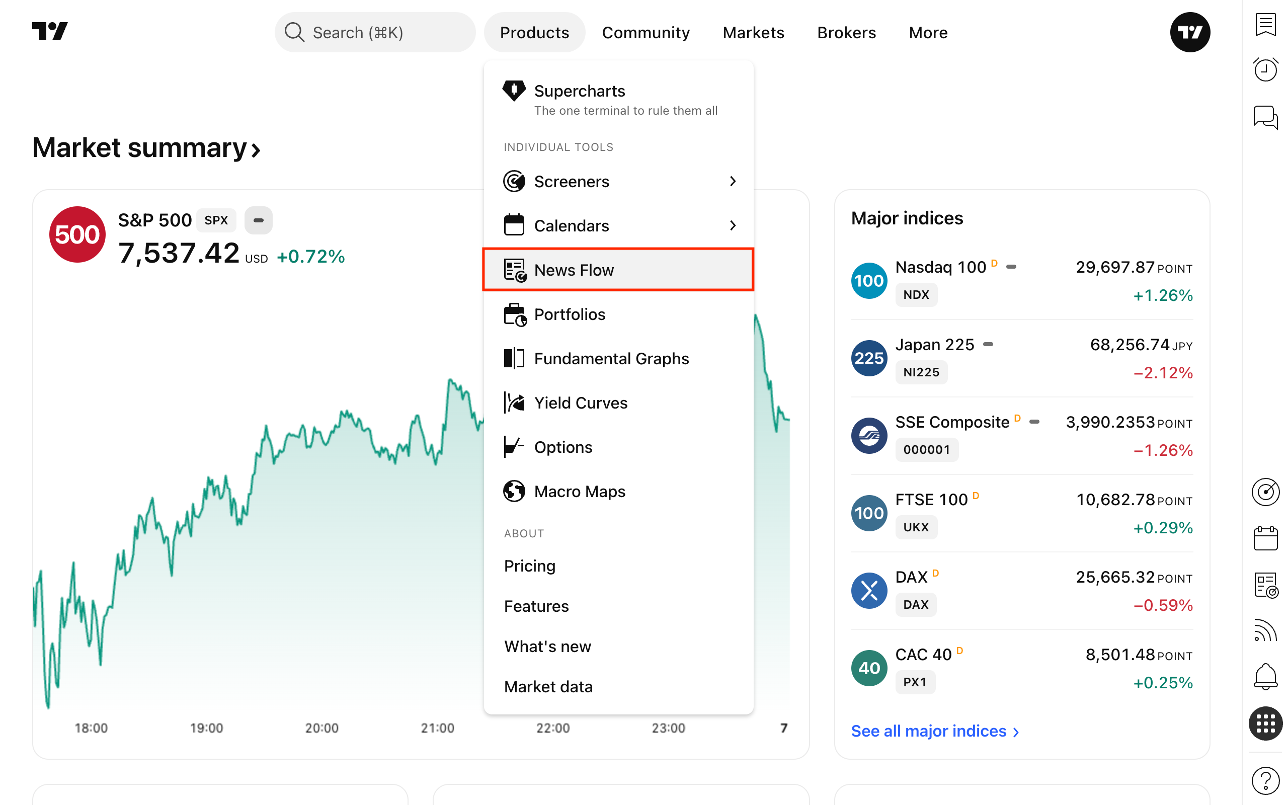Click the Options menu icon
Screen dimensions: 1288x805
pyautogui.click(x=514, y=447)
